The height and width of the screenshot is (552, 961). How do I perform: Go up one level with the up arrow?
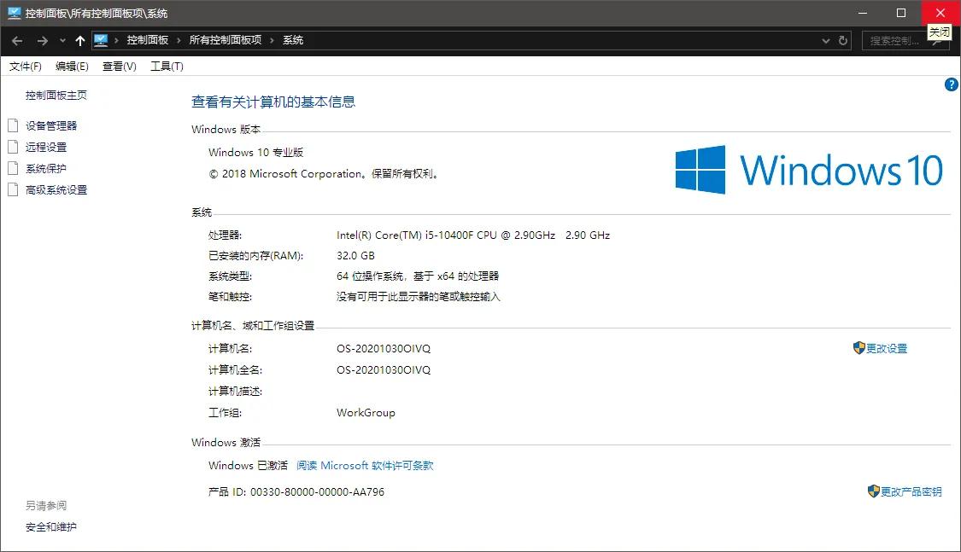click(79, 39)
